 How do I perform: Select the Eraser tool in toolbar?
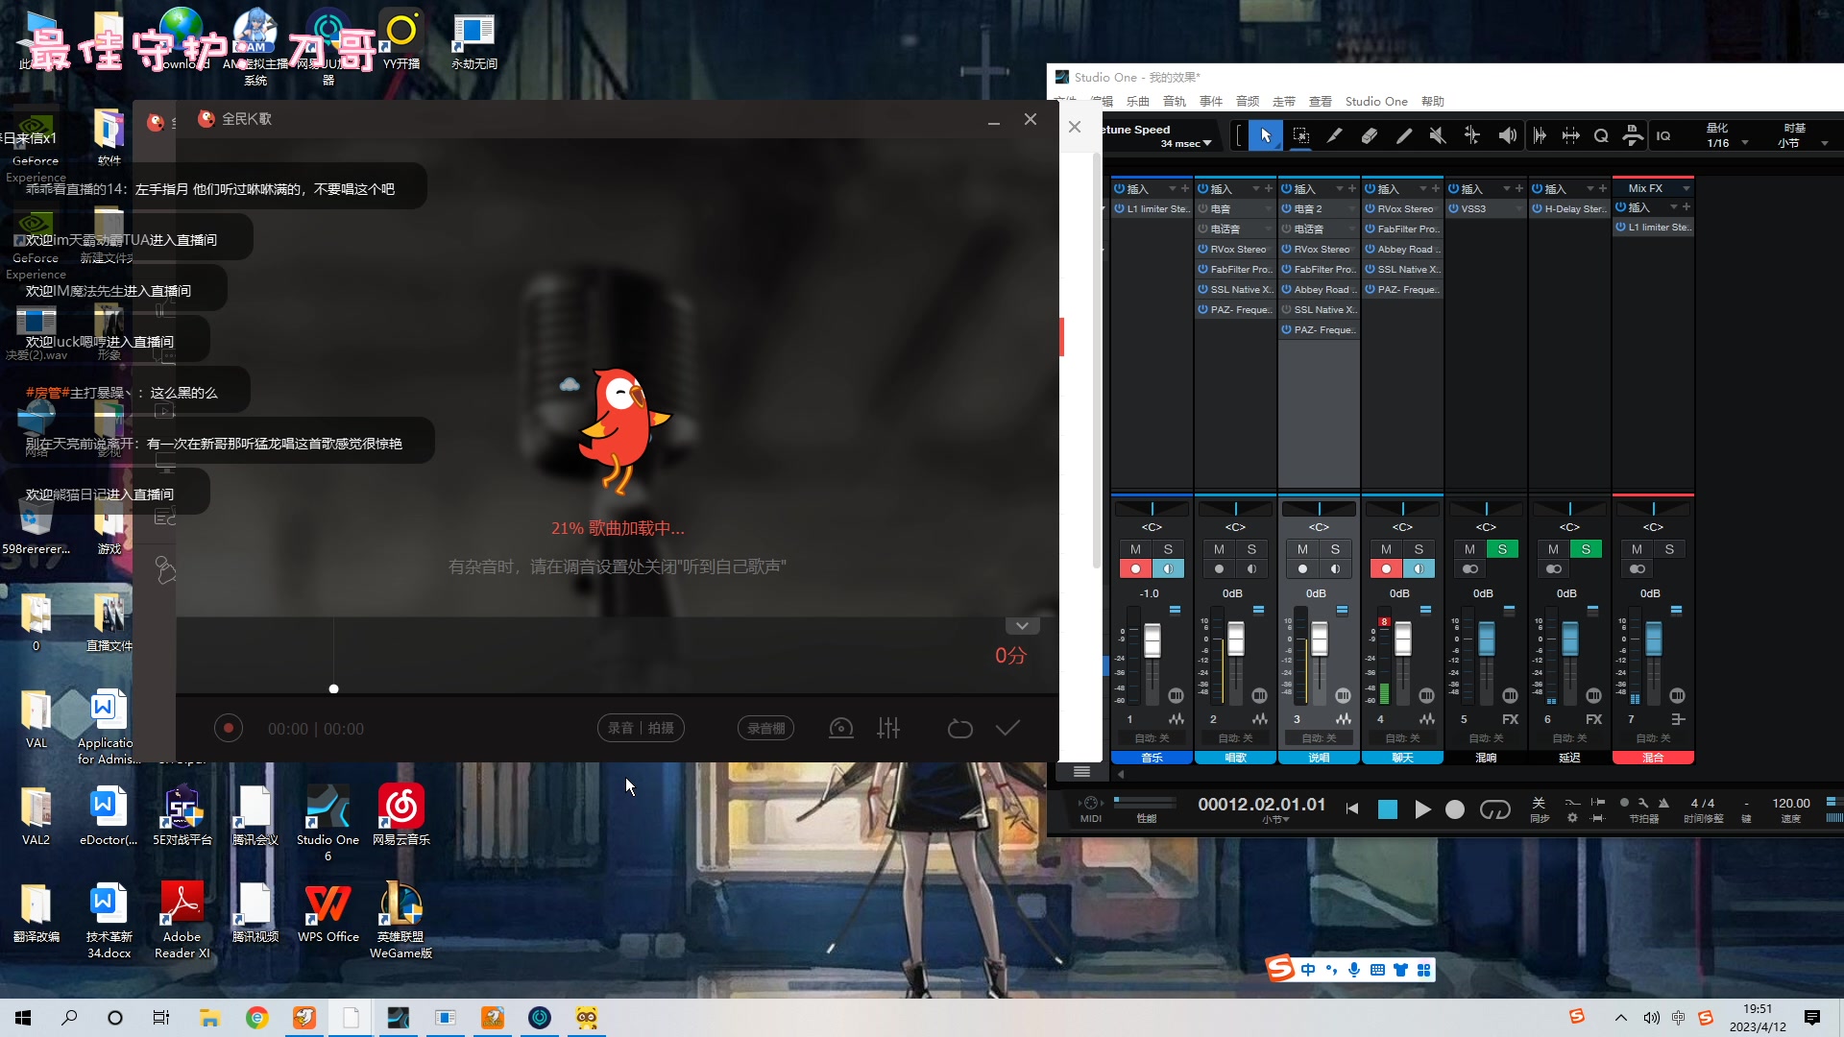pos(1369,136)
